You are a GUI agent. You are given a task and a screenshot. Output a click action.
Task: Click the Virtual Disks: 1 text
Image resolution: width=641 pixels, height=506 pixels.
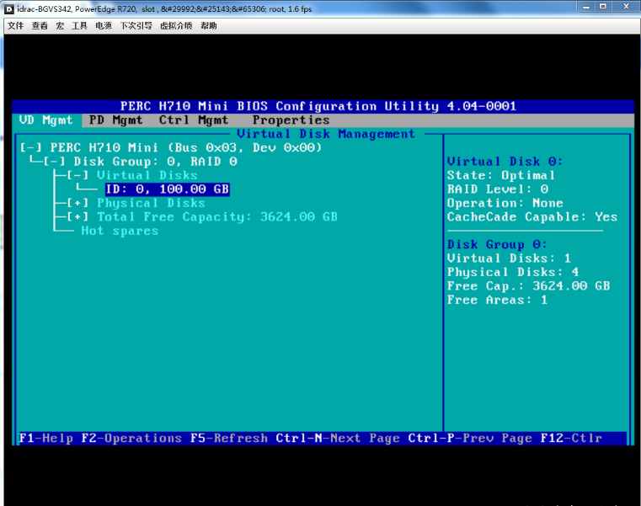click(x=509, y=258)
